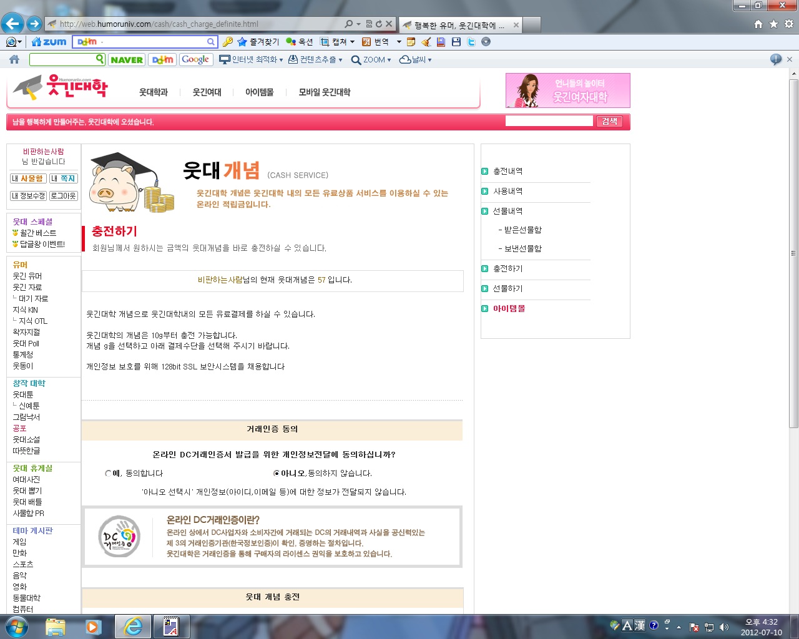Click the key icon in zum toolbar

[x=228, y=42]
